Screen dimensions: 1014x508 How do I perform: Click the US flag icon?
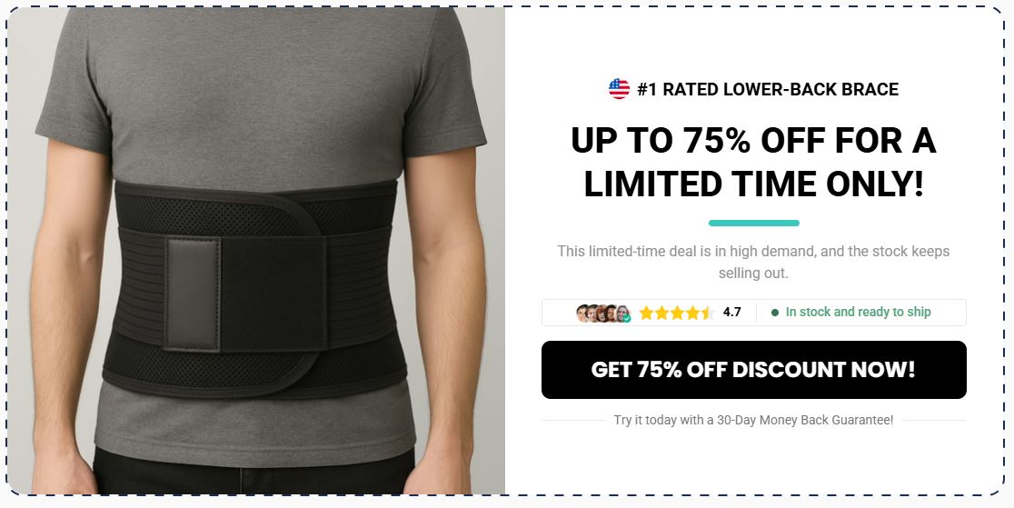[619, 89]
